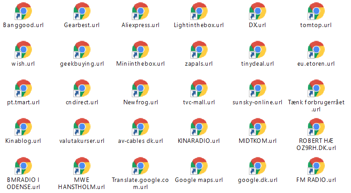Screen dimensions: 351x193
Task: Select the Banggood.url shortcut icon
Action: click(x=23, y=11)
